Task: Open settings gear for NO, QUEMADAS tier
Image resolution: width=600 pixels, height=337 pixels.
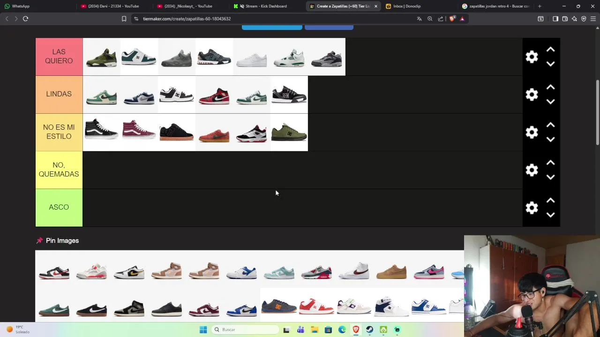Action: [532, 170]
